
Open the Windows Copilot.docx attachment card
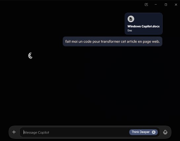pyautogui.click(x=144, y=24)
